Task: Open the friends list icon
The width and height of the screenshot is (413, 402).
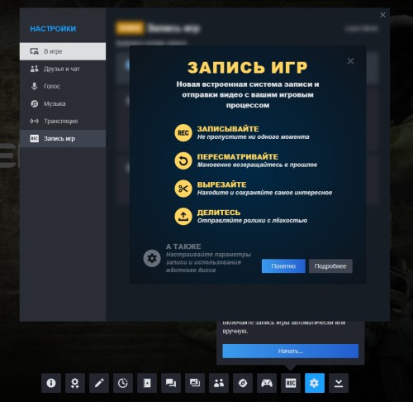Action: tap(219, 383)
